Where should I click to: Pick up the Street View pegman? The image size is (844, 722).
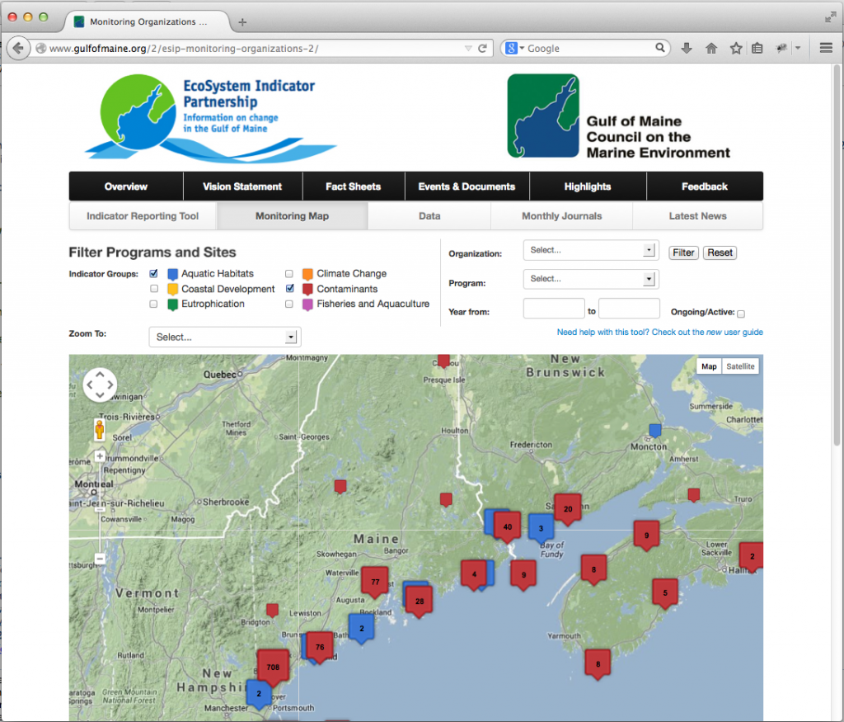[100, 429]
